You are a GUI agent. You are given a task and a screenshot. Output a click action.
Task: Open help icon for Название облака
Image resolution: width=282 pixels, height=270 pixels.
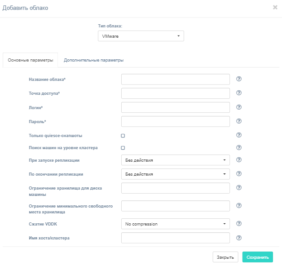(238, 79)
